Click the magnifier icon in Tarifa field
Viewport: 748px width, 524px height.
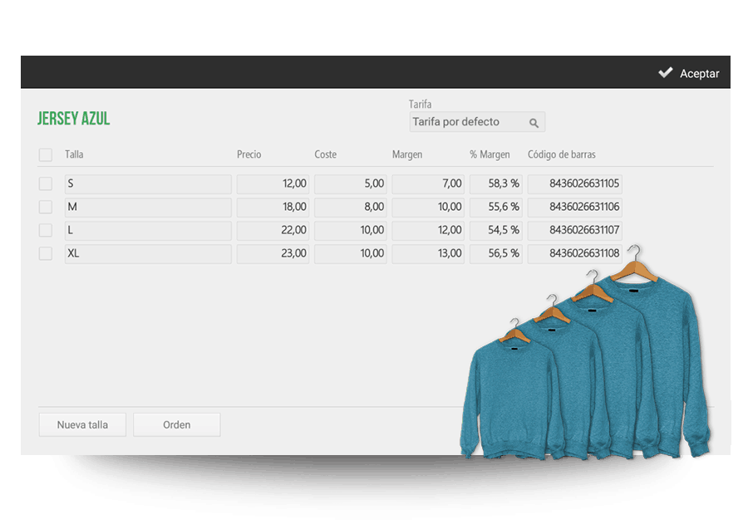(x=534, y=123)
